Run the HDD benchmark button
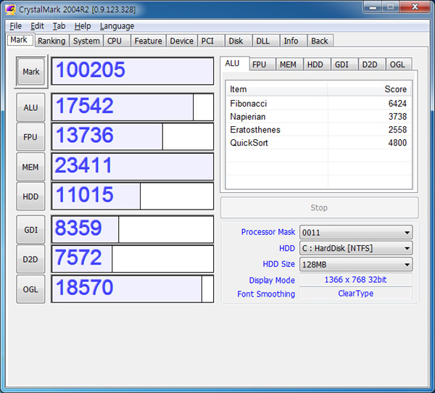This screenshot has height=393, width=435. [30, 196]
